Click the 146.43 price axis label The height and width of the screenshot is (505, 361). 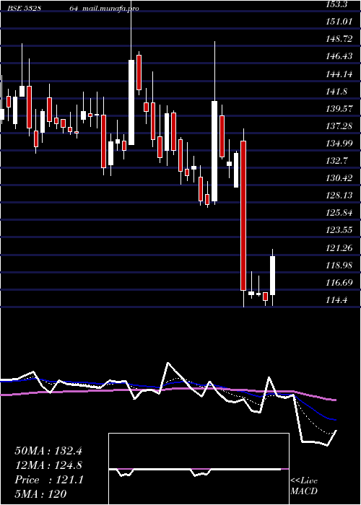pyautogui.click(x=339, y=56)
